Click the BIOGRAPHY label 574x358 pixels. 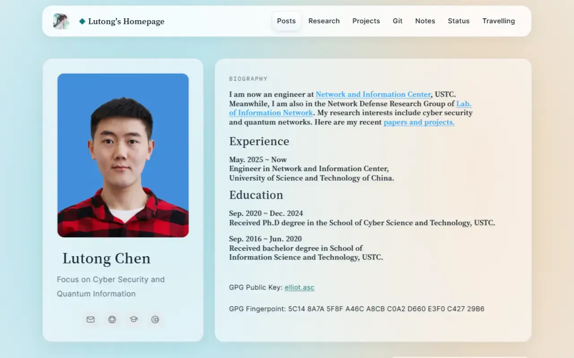tap(248, 79)
